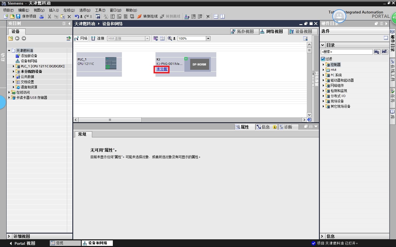Image resolution: width=396 pixels, height=247 pixels.
Task: Switch to 拓扑视图 topology view tab
Action: click(245, 32)
